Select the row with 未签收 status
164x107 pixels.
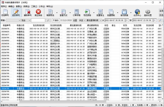pyautogui.click(x=81, y=88)
